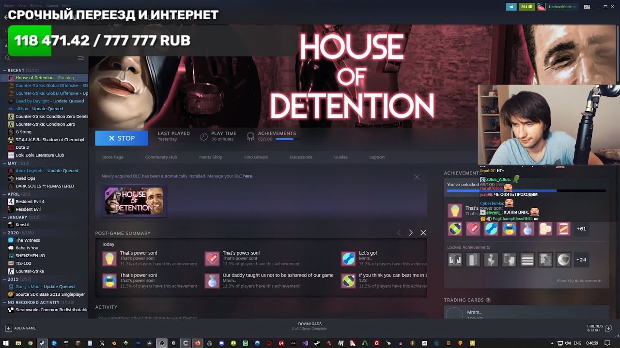
Task: Click the blue dumbbell unlocked achievement in Achievements panel
Action: pyautogui.click(x=491, y=229)
